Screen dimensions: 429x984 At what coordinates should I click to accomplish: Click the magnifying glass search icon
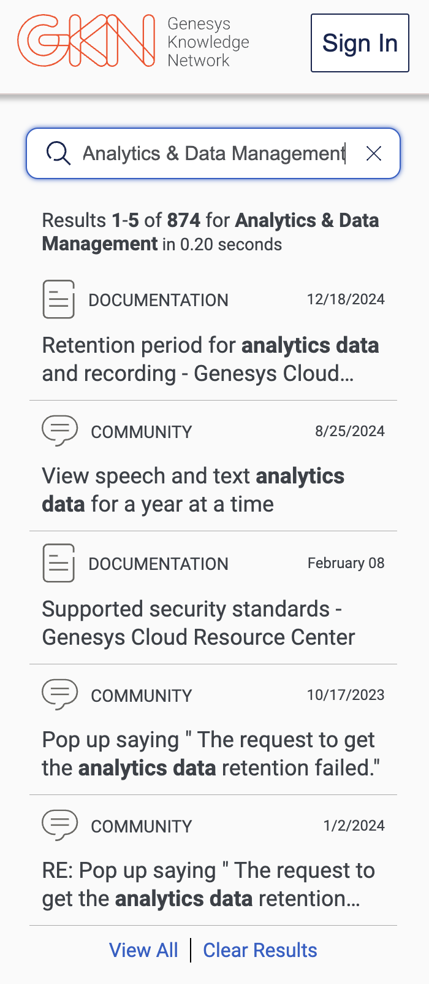pyautogui.click(x=58, y=153)
